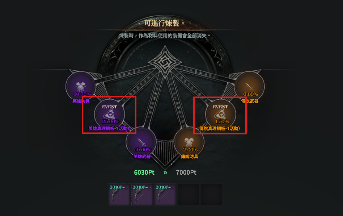Viewport: 343px width, 216px height.
Task: Select the Legendary Weapon 0.80% sword orb
Action: click(x=249, y=86)
